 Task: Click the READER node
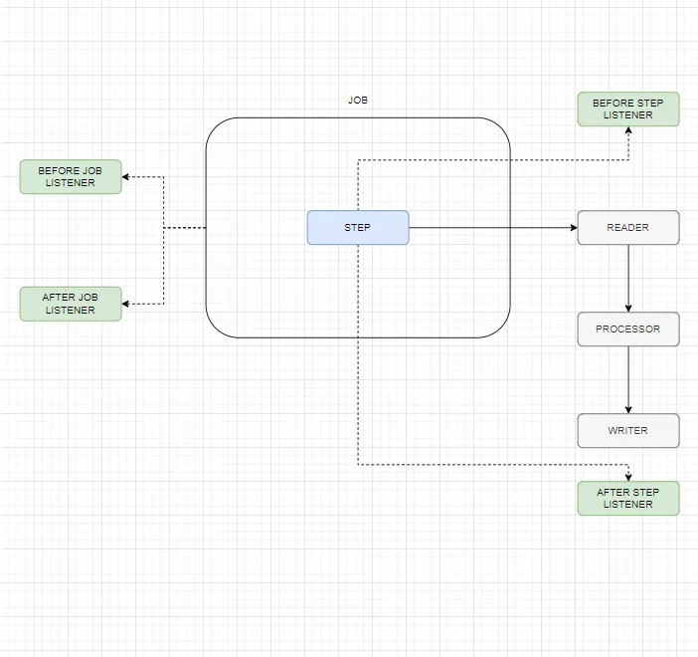627,228
